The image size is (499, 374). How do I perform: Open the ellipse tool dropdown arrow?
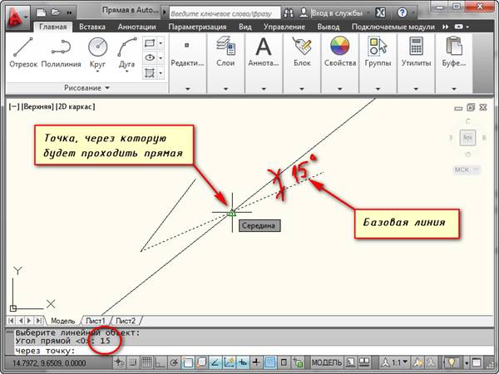161,58
